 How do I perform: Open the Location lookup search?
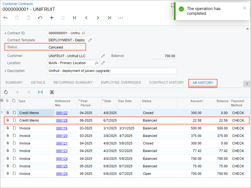point(96,63)
